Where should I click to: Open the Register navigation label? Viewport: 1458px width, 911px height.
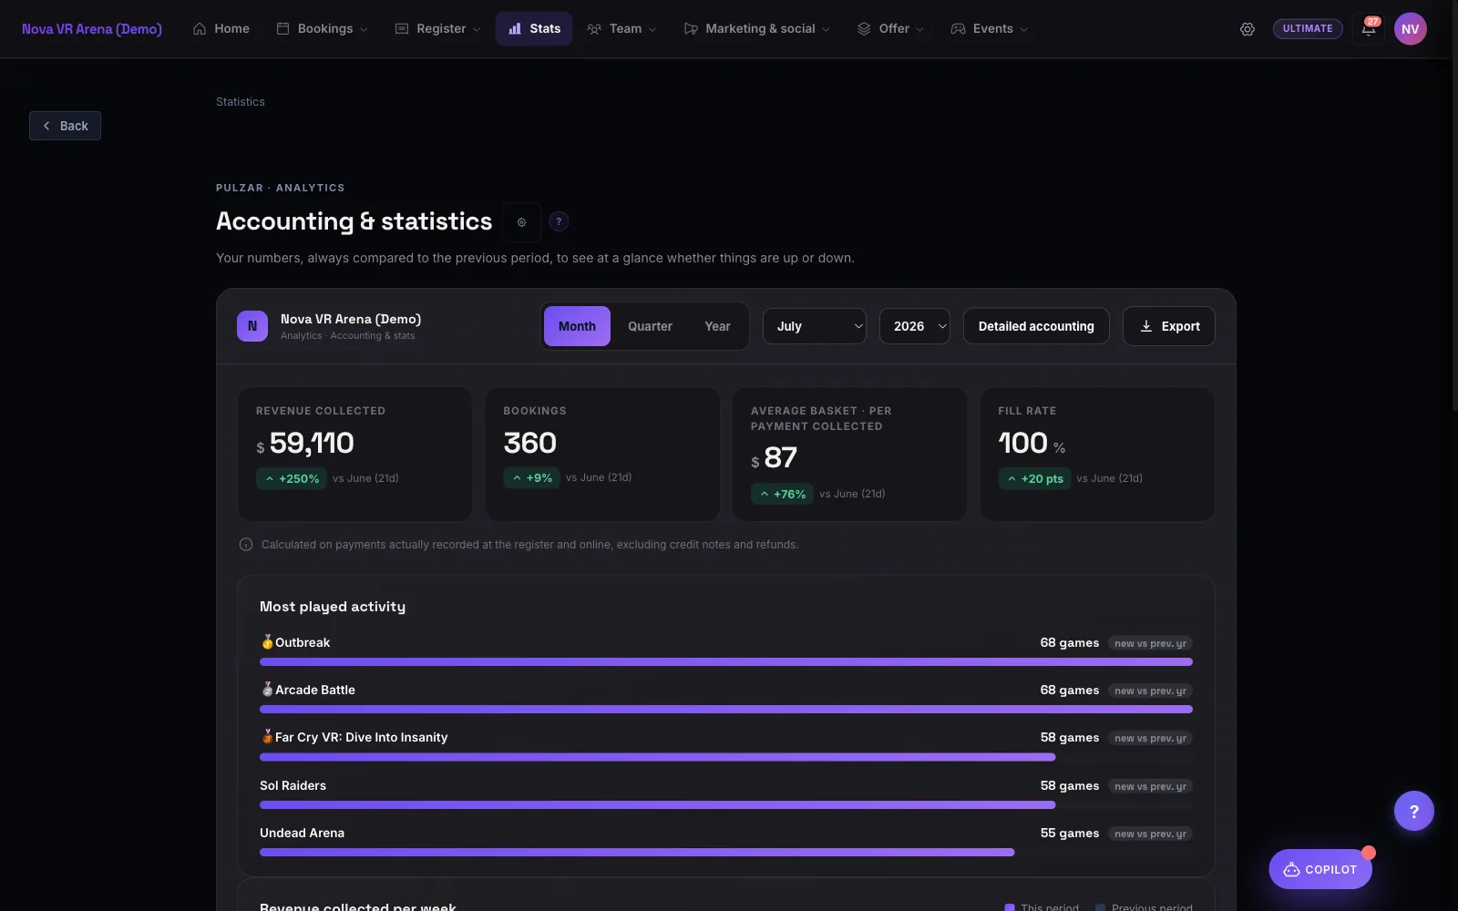(x=441, y=29)
